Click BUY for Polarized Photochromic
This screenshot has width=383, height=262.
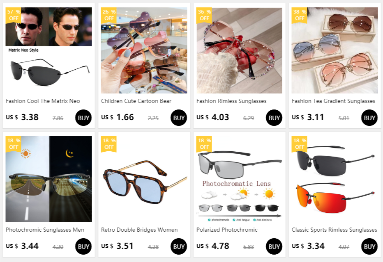click(274, 246)
